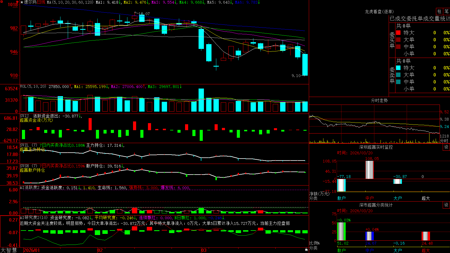Image resolution: width=450 pixels, height=253 pixels.
Task: Click the 深市超赢分类统计 panel title
Action: coord(376,205)
